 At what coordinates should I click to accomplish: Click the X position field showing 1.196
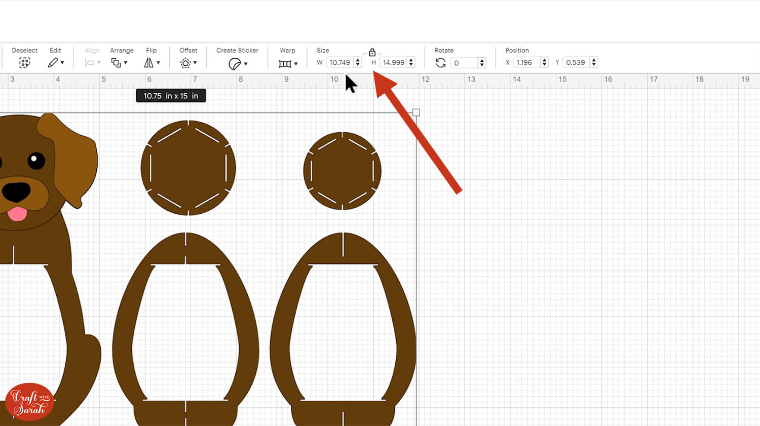[x=525, y=63]
